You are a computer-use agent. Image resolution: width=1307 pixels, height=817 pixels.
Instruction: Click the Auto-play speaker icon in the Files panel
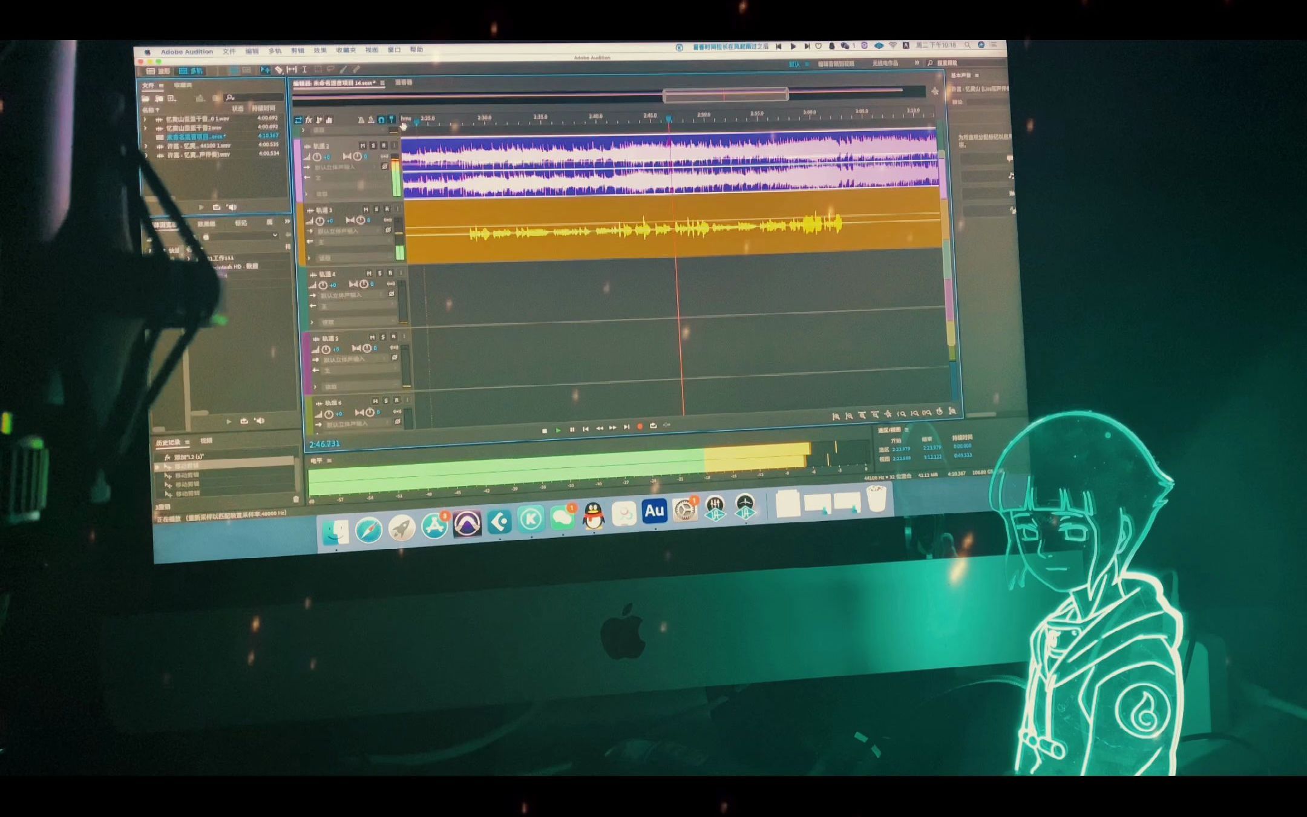(x=232, y=207)
